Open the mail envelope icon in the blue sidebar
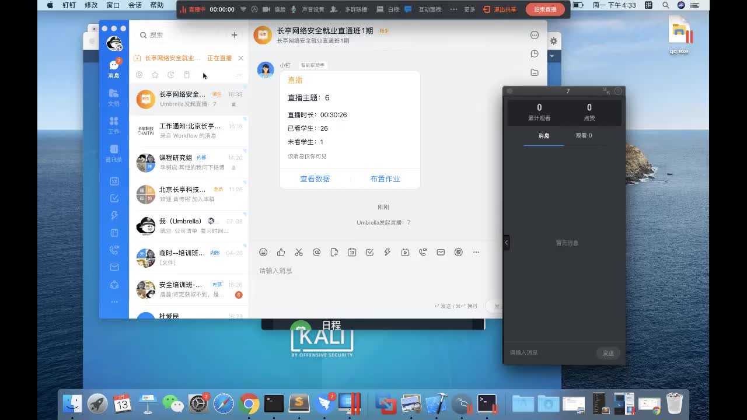 click(x=114, y=267)
